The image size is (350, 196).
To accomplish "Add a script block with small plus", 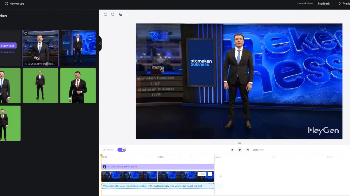I will click(219, 186).
